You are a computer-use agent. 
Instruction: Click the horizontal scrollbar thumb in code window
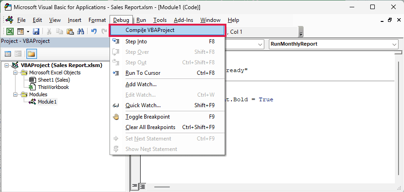[162, 187]
